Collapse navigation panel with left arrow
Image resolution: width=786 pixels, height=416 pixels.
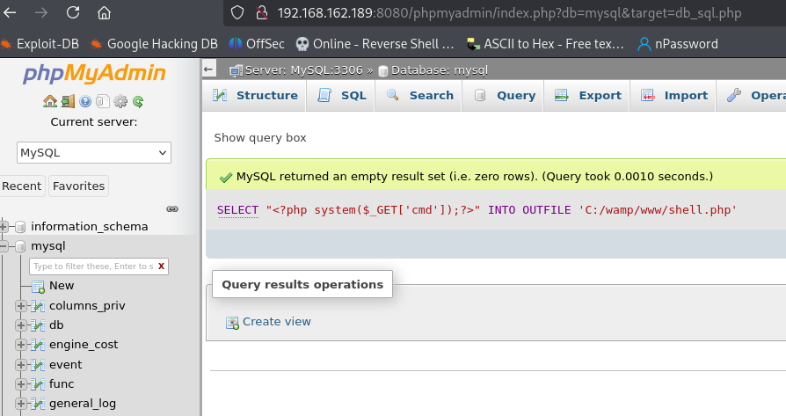point(209,69)
